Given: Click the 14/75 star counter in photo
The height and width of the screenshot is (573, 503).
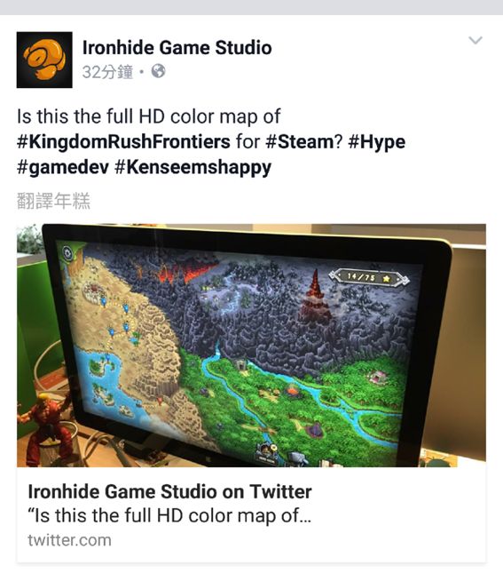Looking at the screenshot, I should coord(369,278).
